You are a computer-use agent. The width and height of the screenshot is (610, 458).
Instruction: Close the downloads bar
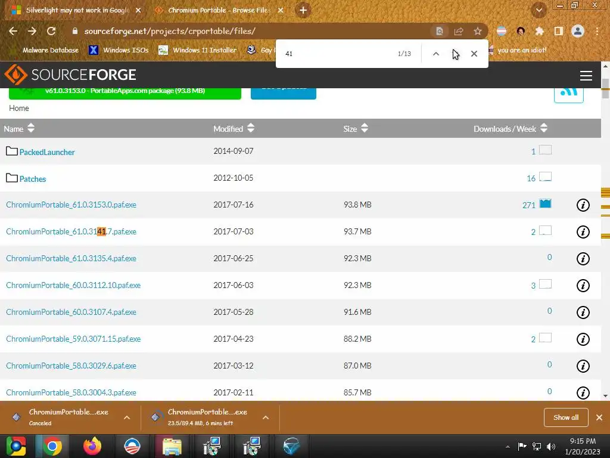(x=599, y=417)
